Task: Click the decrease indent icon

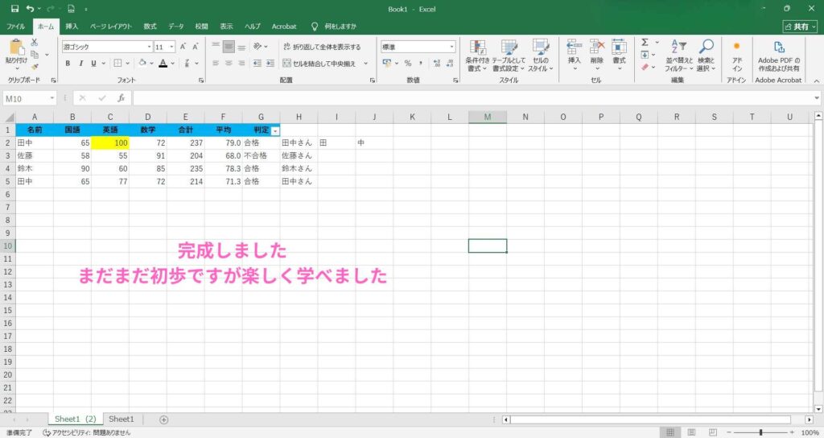Action: coord(257,63)
